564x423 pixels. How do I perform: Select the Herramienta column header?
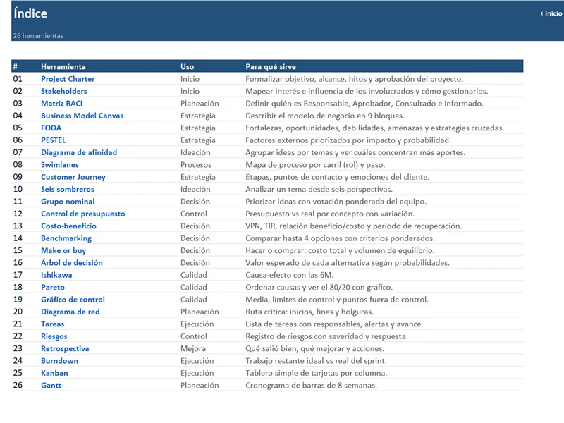pos(63,66)
